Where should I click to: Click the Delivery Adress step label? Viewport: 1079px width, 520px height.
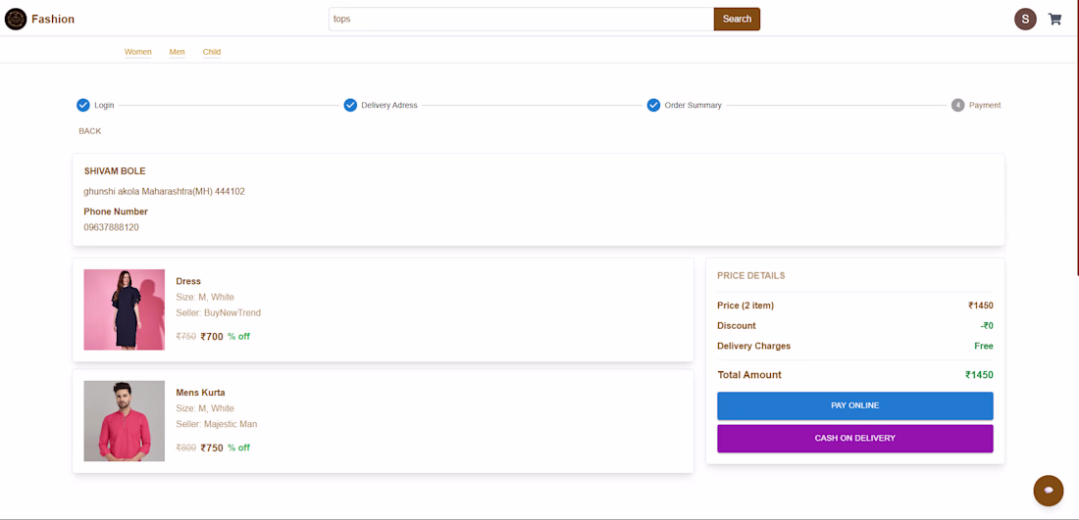pyautogui.click(x=389, y=105)
